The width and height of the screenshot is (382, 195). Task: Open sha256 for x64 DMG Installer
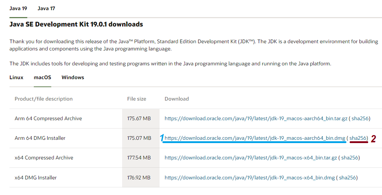tap(347, 178)
